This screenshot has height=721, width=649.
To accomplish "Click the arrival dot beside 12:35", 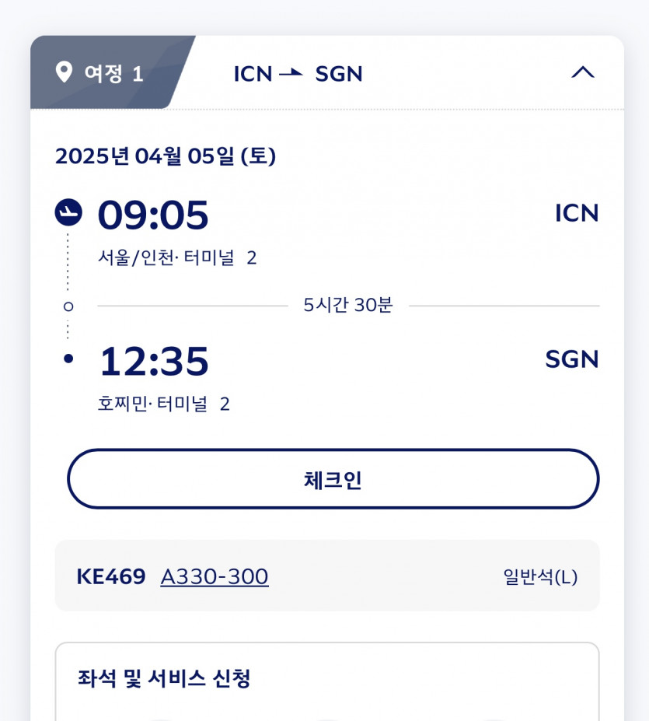I will (68, 359).
